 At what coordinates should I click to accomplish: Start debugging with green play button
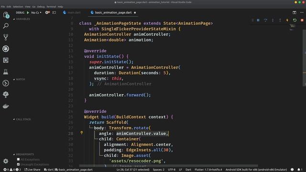[28, 13]
